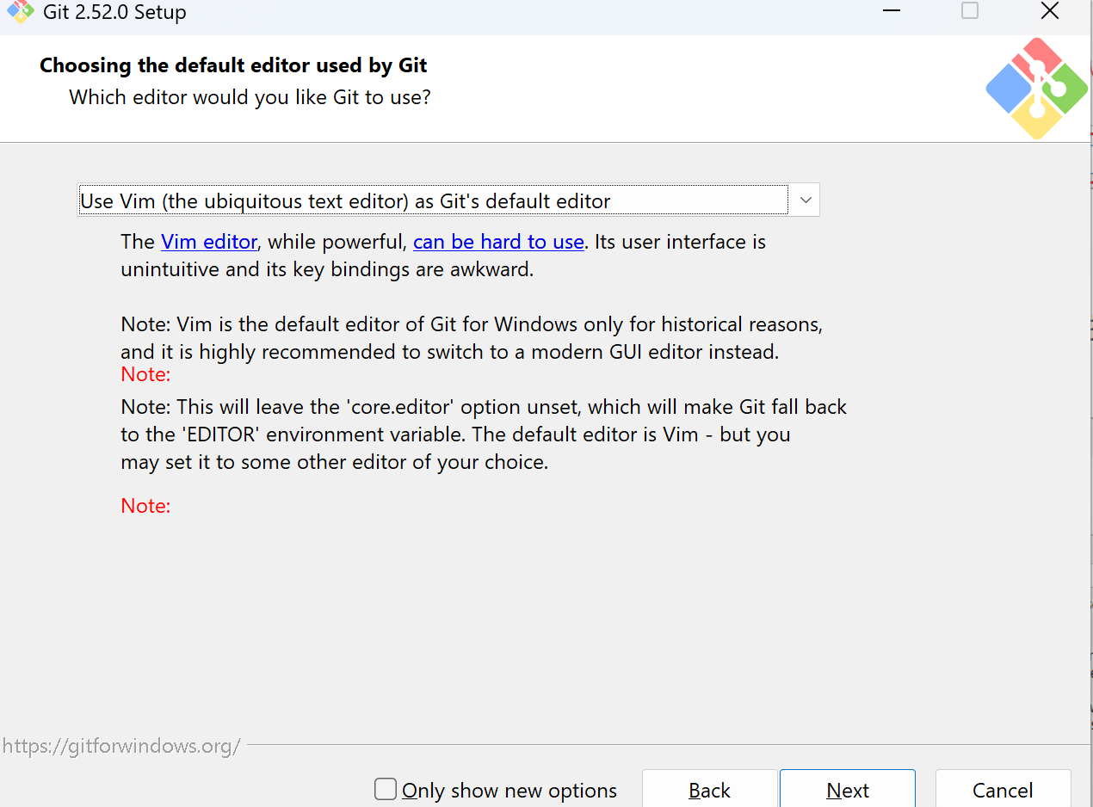This screenshot has height=807, width=1093.
Task: Click the 'Note: Vim is the default editor' paragraph
Action: (472, 338)
